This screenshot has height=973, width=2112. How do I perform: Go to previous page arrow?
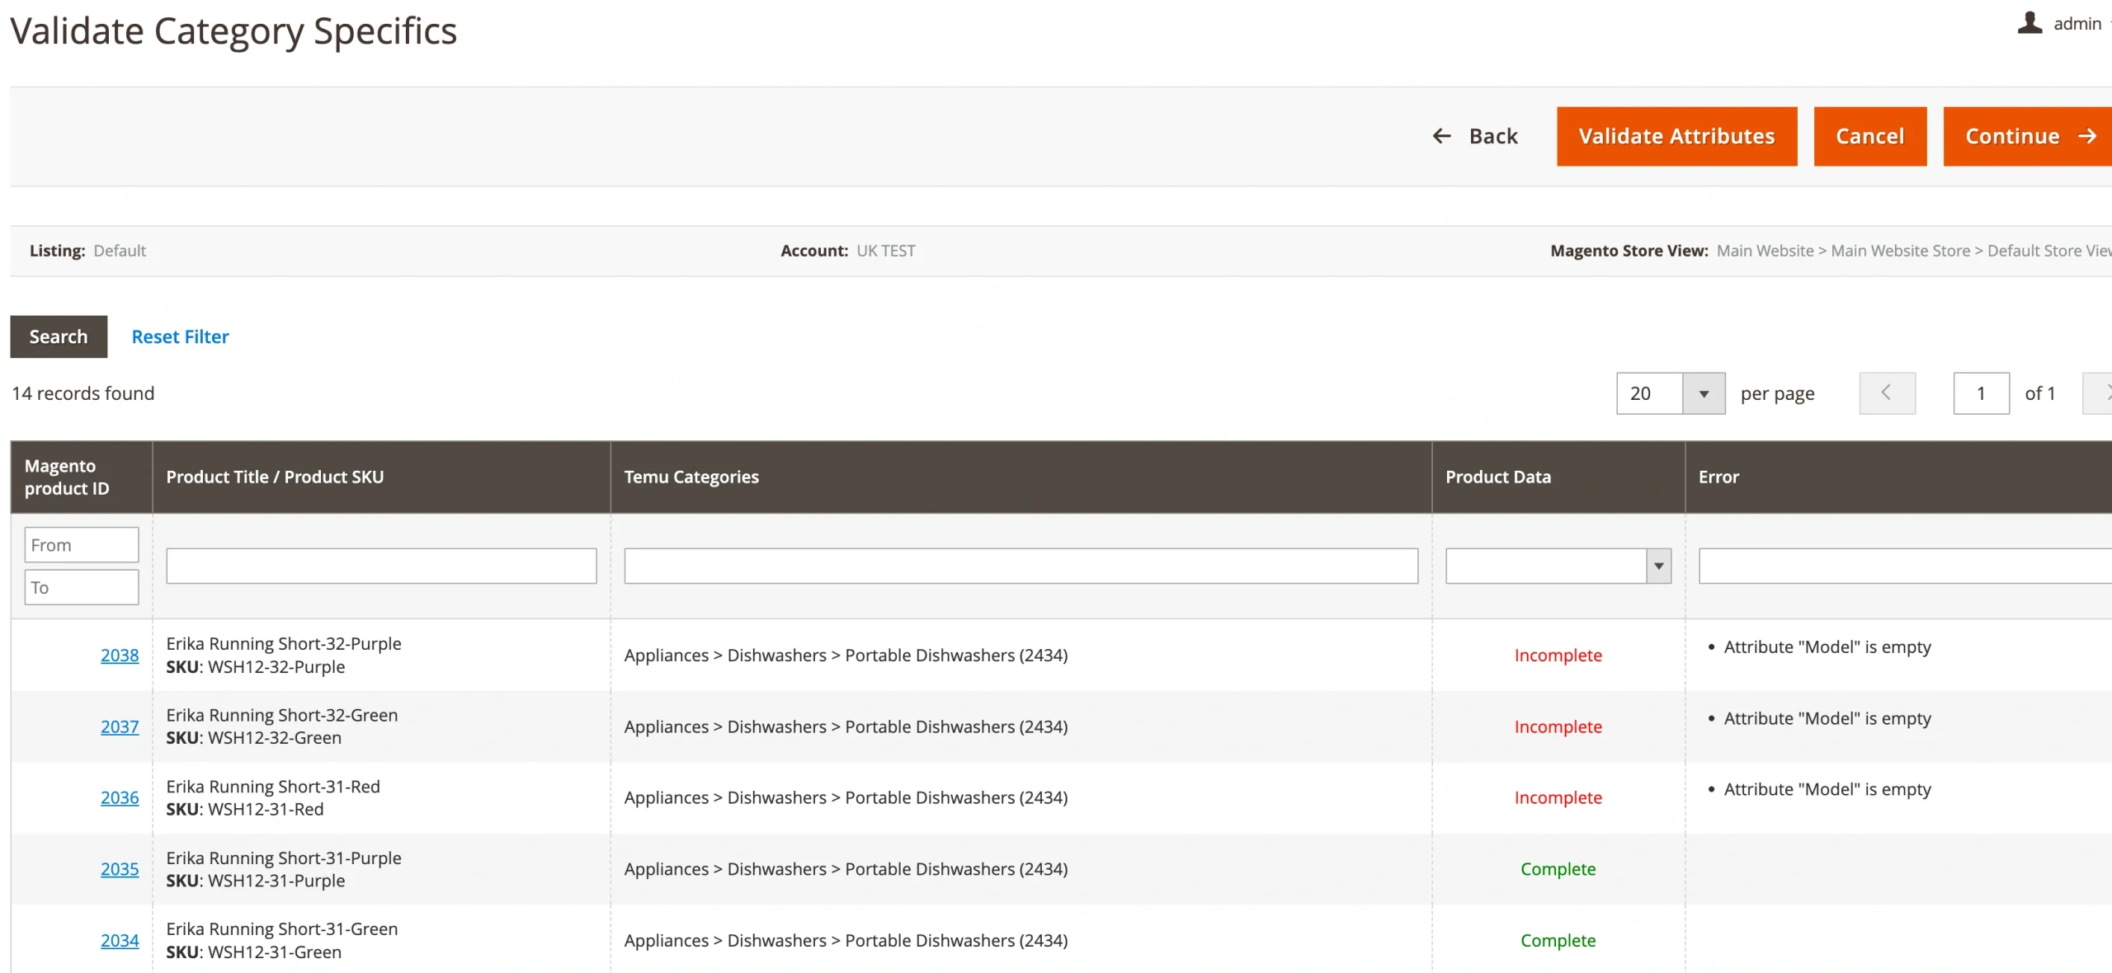coord(1887,393)
